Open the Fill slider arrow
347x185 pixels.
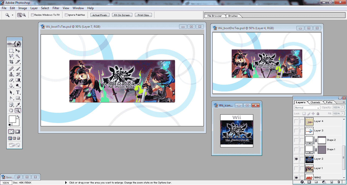point(343,114)
